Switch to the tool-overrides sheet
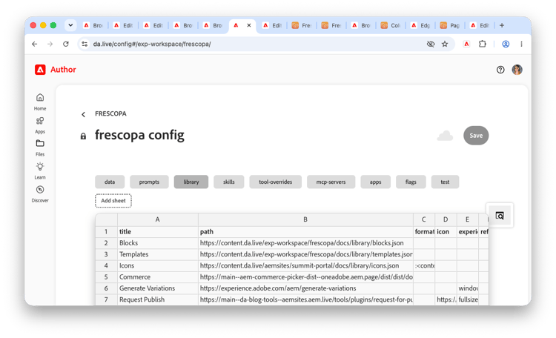The height and width of the screenshot is (338, 556). point(276,182)
